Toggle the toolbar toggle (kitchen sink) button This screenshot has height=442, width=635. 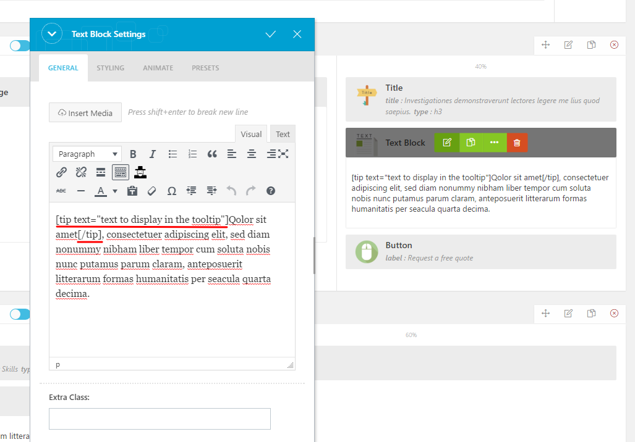tap(120, 172)
